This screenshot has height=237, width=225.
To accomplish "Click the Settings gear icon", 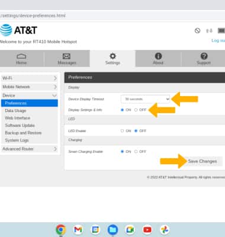I will coord(112,56).
